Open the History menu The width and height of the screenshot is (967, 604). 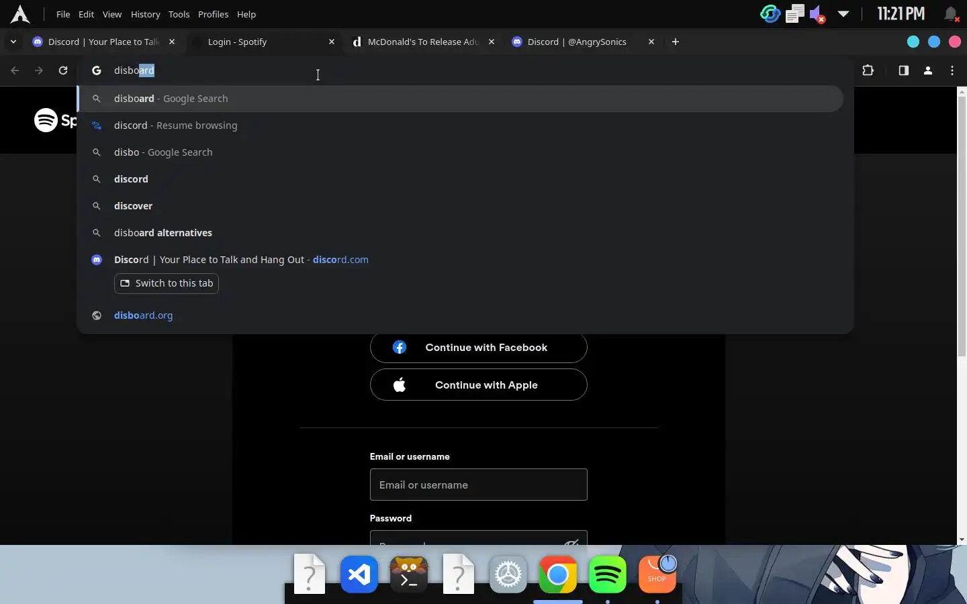click(145, 14)
